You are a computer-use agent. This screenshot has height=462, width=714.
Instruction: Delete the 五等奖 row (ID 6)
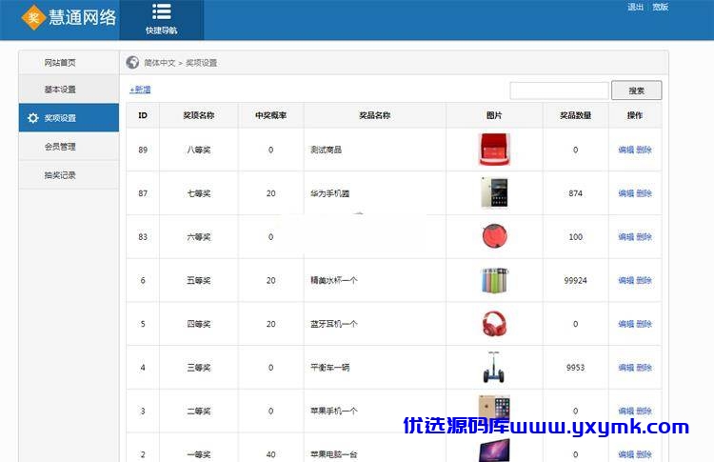tap(644, 280)
